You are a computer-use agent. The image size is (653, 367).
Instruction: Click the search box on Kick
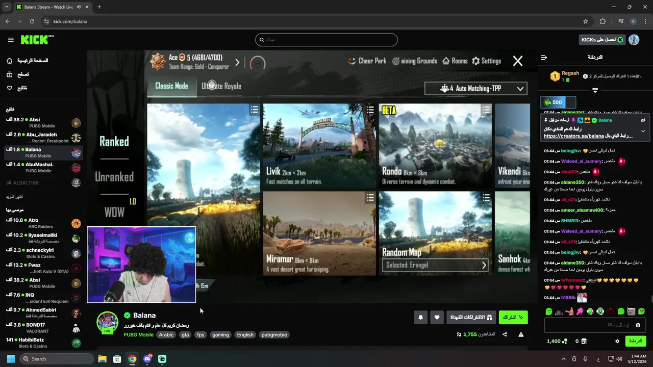326,40
